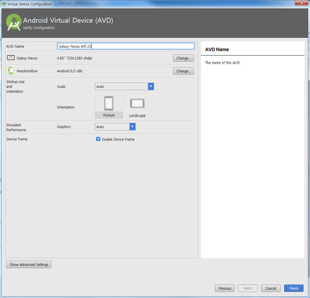The height and width of the screenshot is (298, 310).
Task: Click Finish to create the AVD
Action: pos(294,288)
